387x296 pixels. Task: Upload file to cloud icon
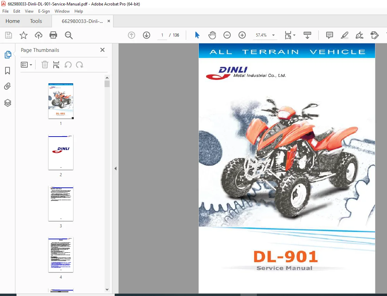pos(39,35)
